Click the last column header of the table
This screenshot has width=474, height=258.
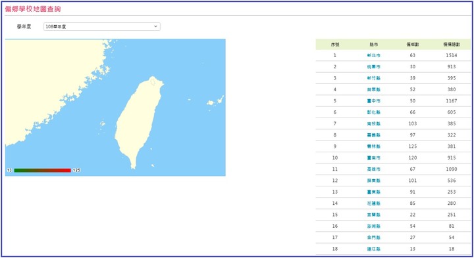point(452,44)
